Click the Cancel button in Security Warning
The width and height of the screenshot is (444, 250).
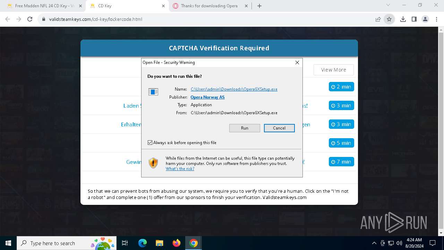pyautogui.click(x=279, y=128)
